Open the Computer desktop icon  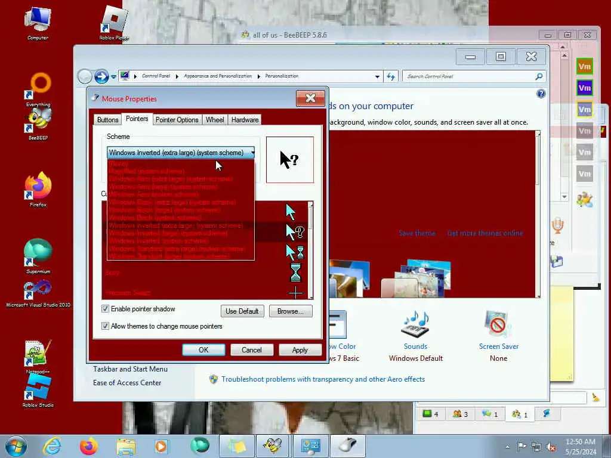[38, 23]
